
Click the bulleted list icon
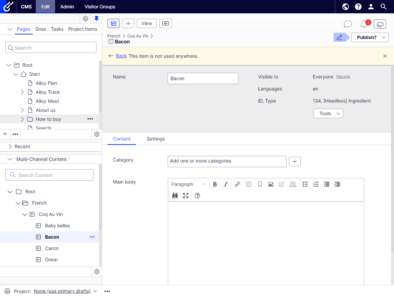tap(305, 184)
